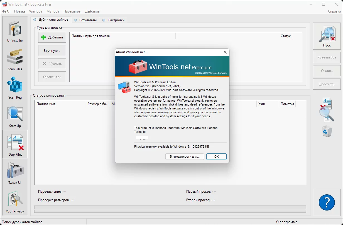Click the Хэш column header
343x225 pixels.
pyautogui.click(x=267, y=104)
